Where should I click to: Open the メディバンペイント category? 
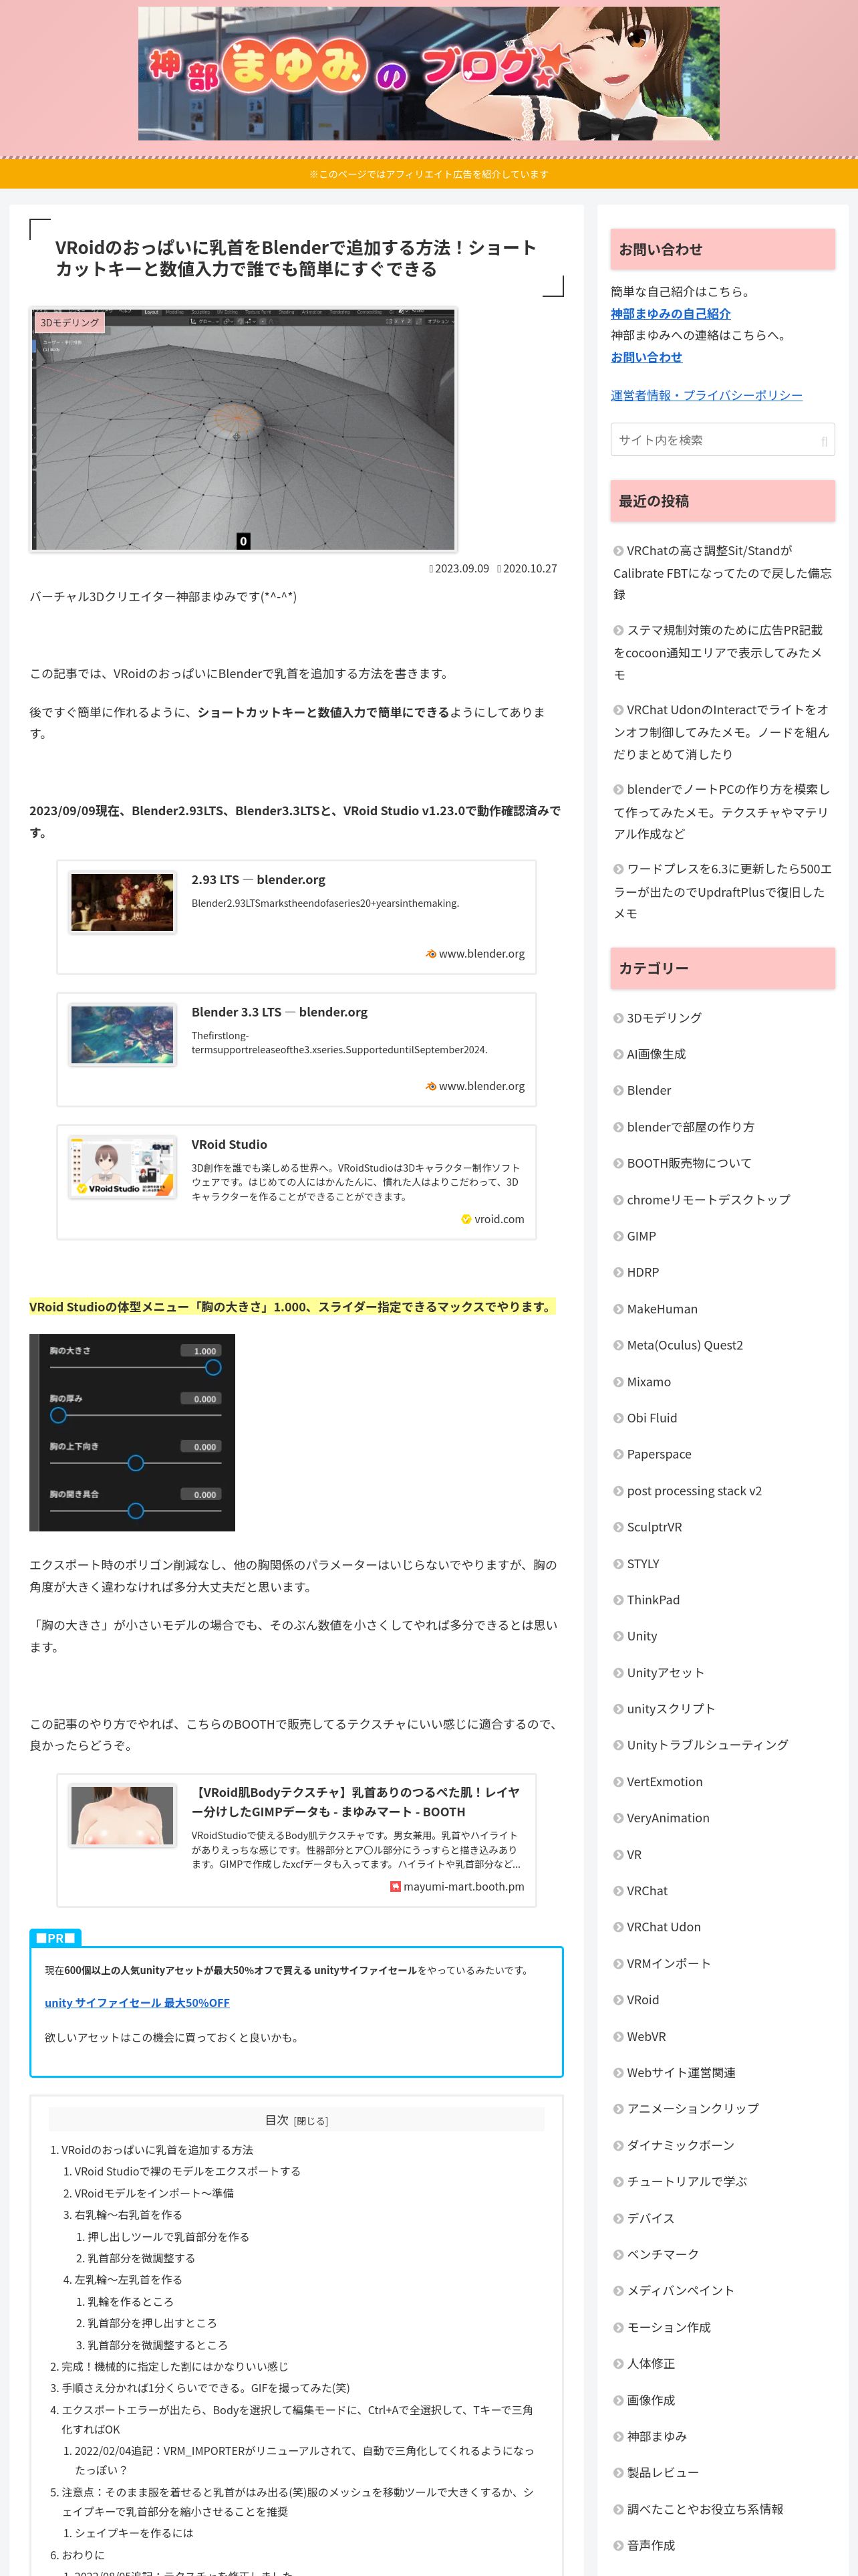click(x=680, y=2290)
